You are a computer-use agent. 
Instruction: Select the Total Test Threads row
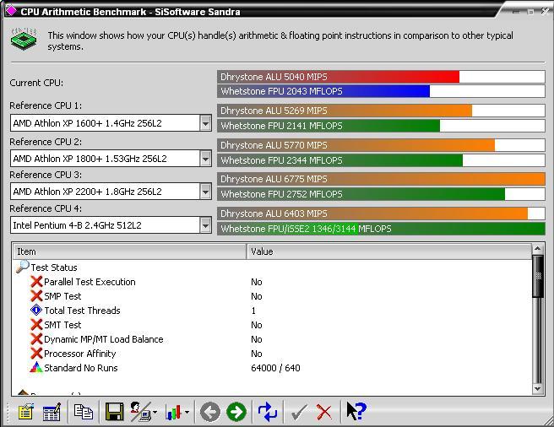click(x=82, y=311)
